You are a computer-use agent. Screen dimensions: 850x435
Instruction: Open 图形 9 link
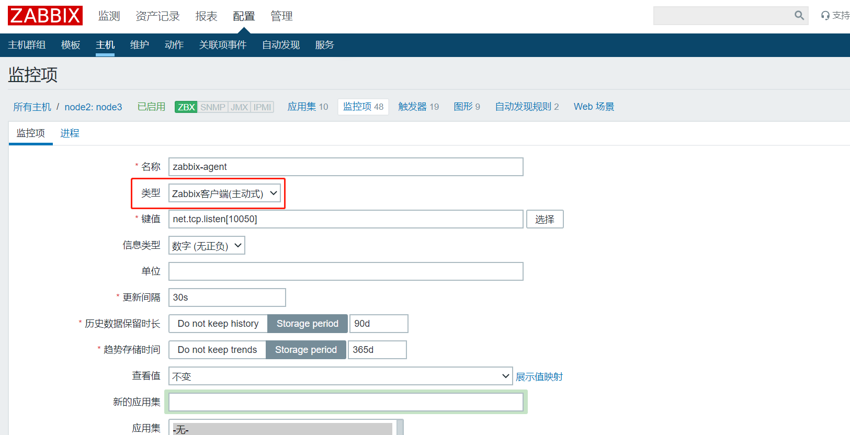[467, 107]
